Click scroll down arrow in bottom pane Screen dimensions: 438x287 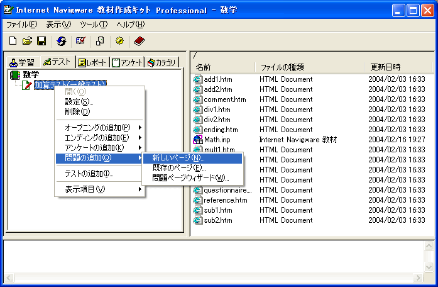[429, 267]
